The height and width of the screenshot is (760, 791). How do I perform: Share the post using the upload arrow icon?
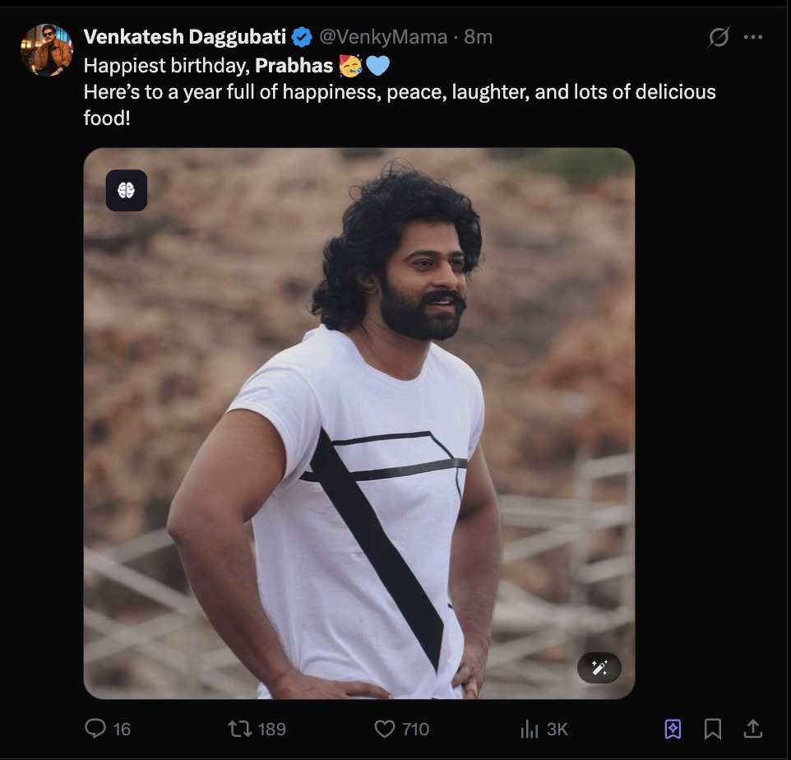click(752, 729)
